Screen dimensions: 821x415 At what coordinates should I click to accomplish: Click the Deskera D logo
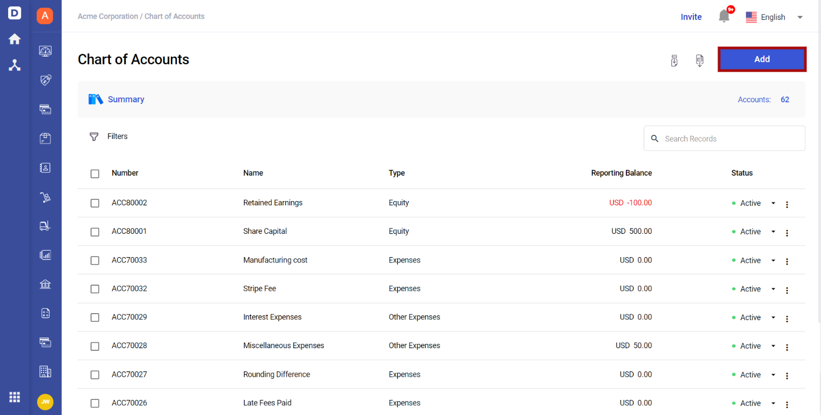[15, 13]
